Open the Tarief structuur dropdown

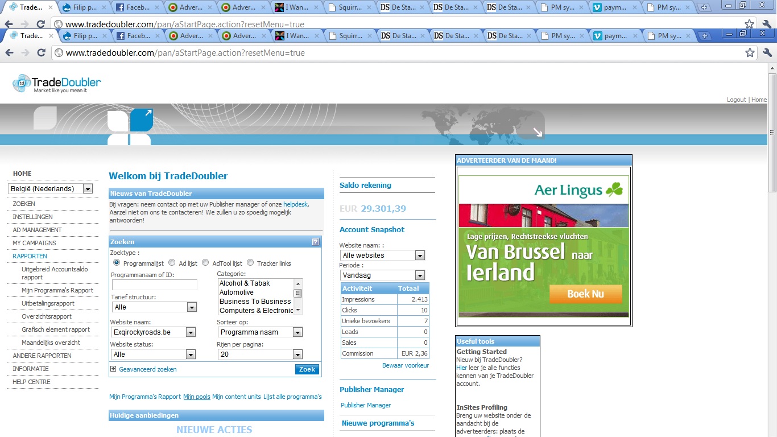[154, 307]
